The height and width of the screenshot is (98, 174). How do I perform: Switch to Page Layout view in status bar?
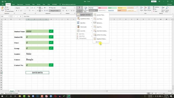[152, 93]
